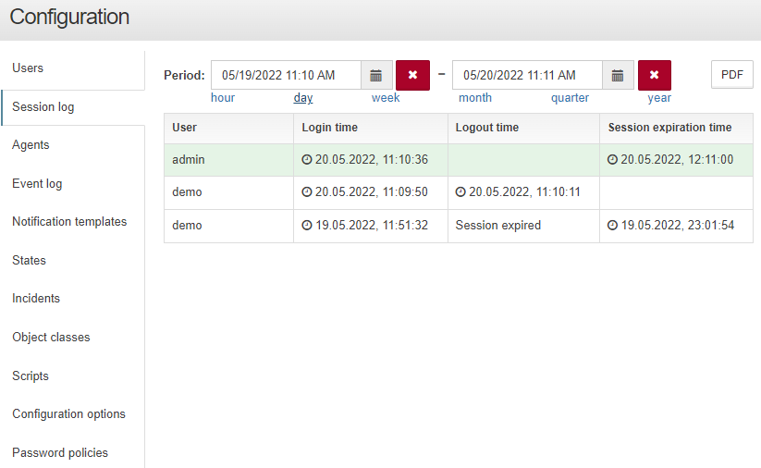This screenshot has height=468, width=761.
Task: Select demo user in 20.05.2022 row
Action: click(228, 192)
